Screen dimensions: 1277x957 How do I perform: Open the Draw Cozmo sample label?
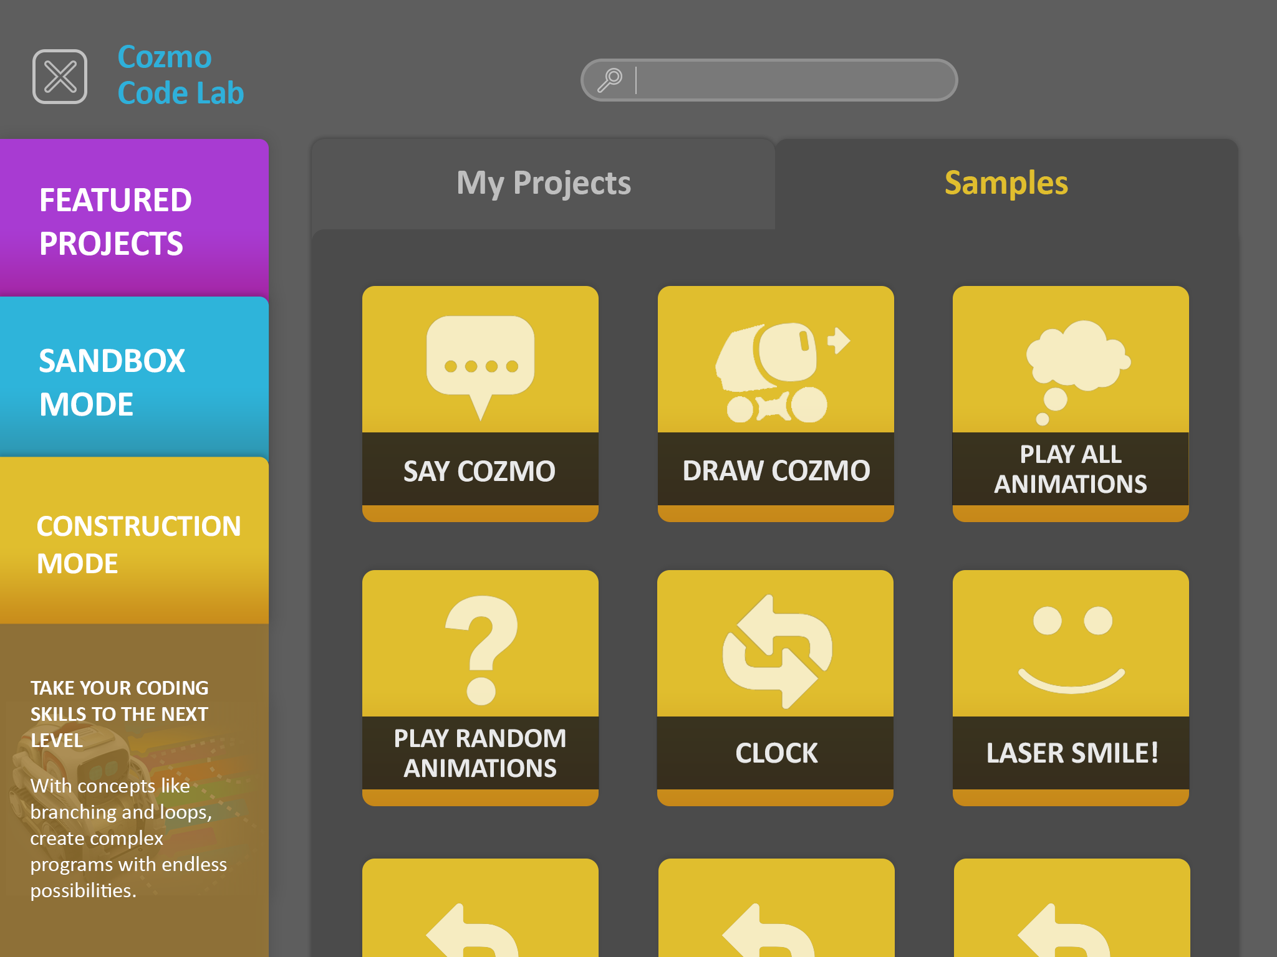pyautogui.click(x=776, y=470)
